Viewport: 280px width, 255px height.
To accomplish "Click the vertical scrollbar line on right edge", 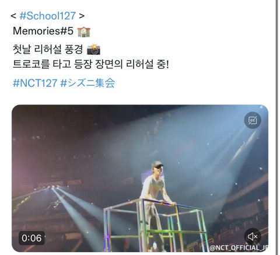I will tap(276, 127).
